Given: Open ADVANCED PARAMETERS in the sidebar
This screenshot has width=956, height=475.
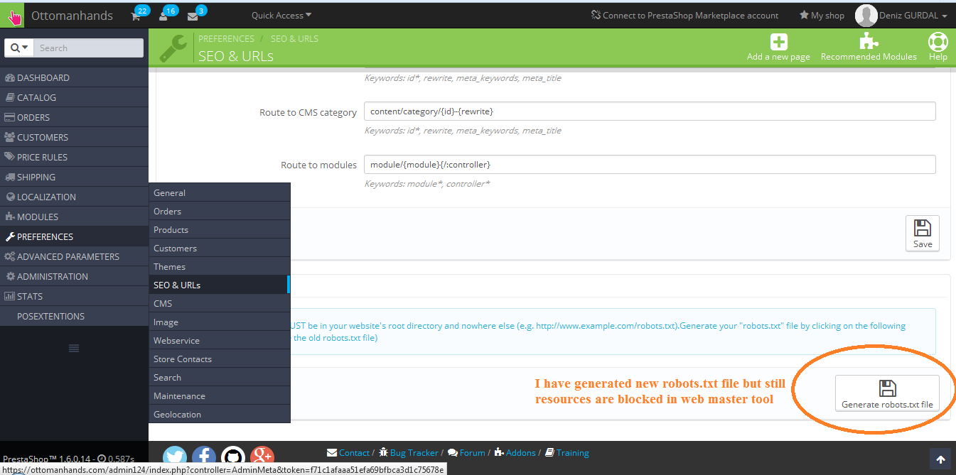Looking at the screenshot, I should 74,256.
